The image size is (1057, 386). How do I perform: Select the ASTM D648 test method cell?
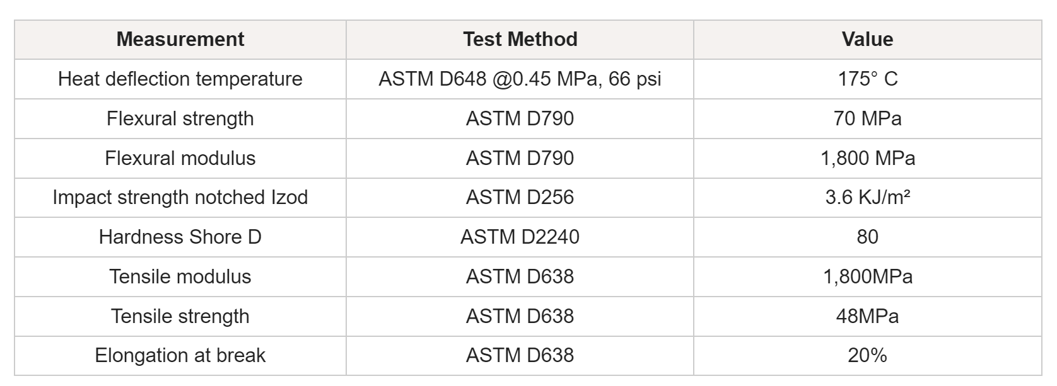(520, 79)
